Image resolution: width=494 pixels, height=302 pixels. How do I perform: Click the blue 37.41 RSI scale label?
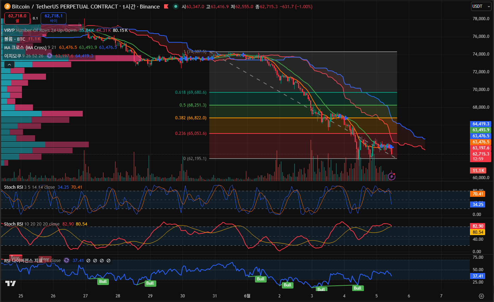pyautogui.click(x=477, y=276)
